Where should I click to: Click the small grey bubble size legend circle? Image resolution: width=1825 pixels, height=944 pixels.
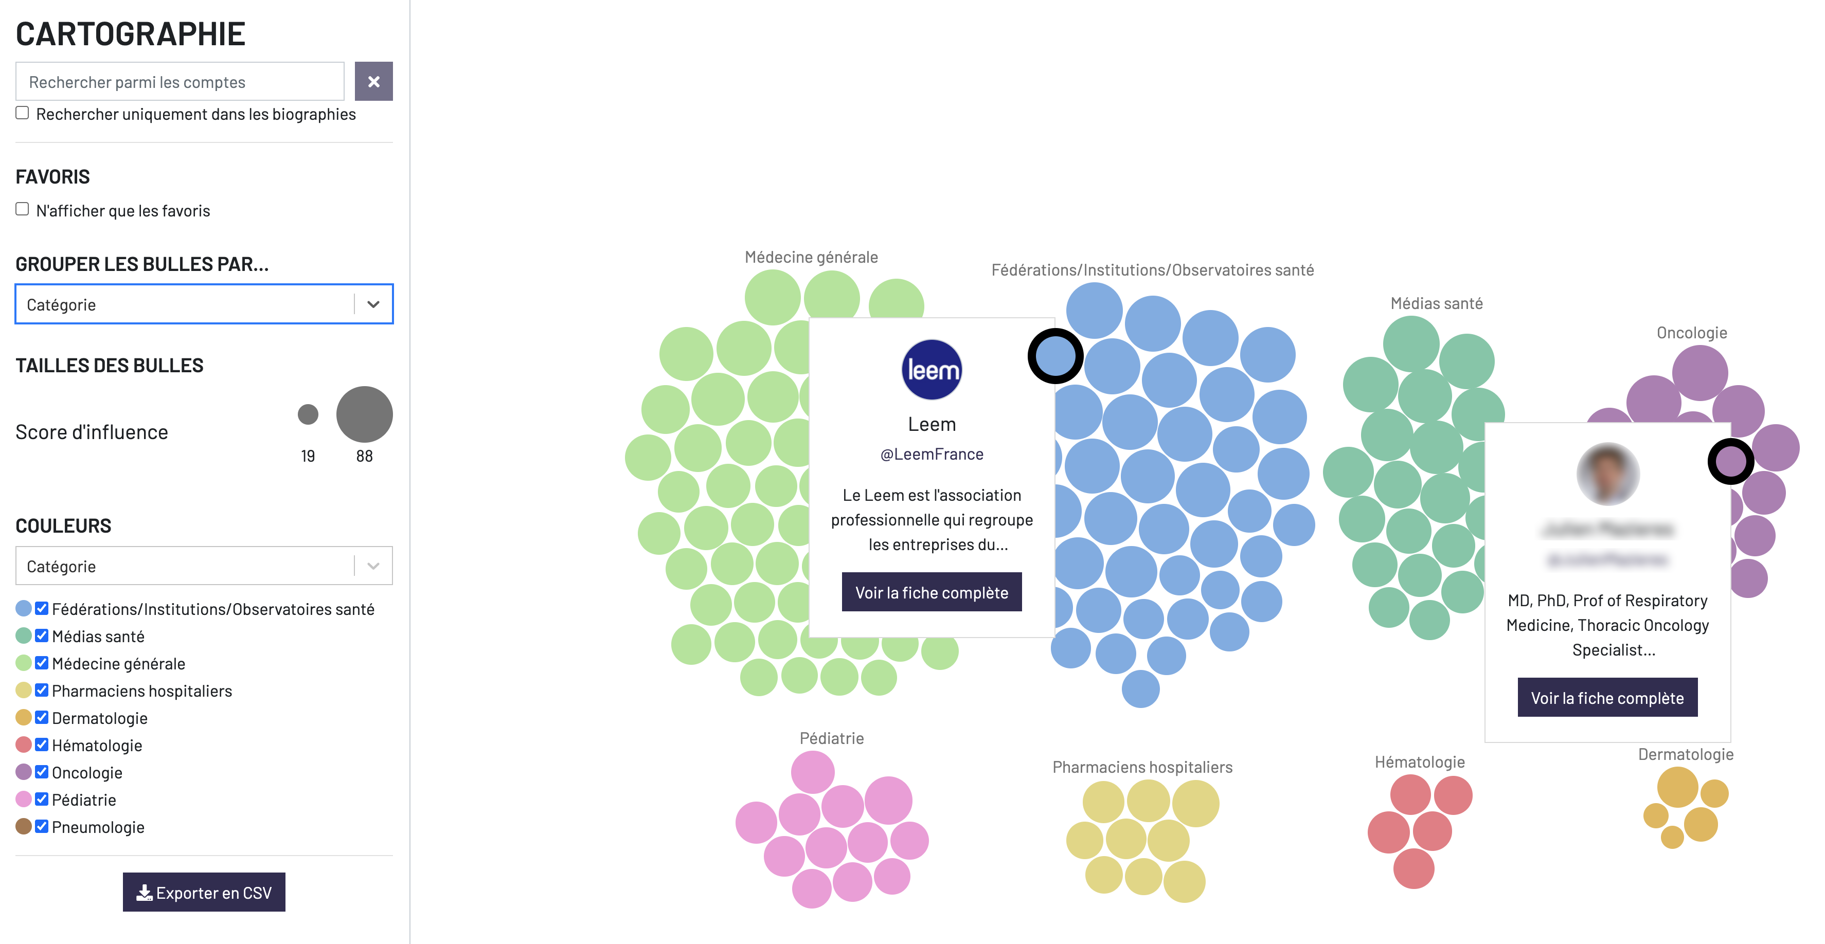click(x=308, y=414)
